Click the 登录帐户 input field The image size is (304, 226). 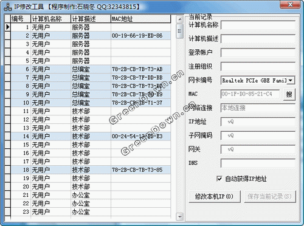258,53
